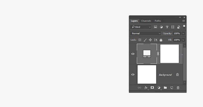Add a layer mask

coord(152,88)
